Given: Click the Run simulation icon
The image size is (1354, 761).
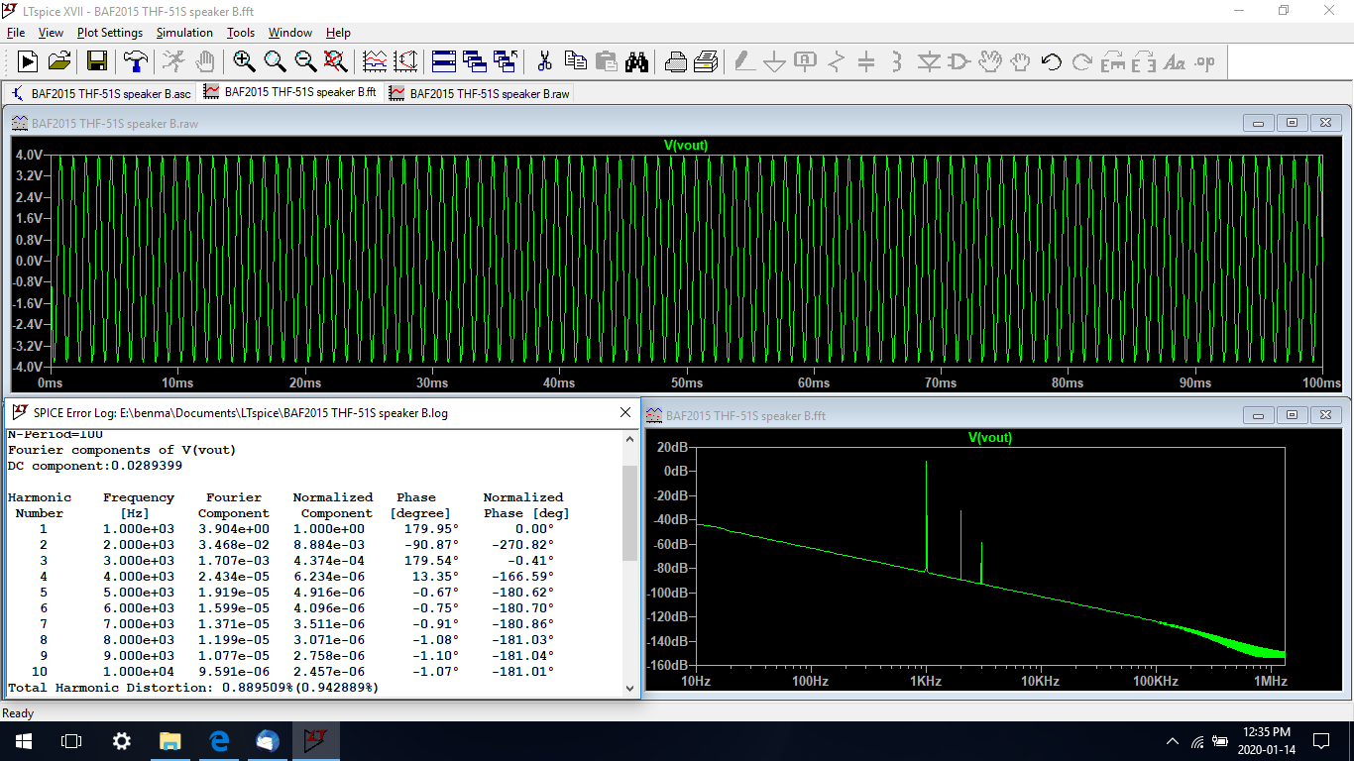Looking at the screenshot, I should click(x=27, y=61).
